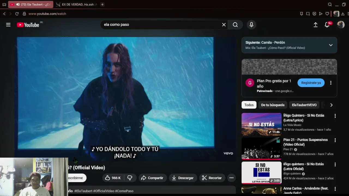Open the #ComoPaso hashtag link
Viewport: 349px width, 196px height.
[124, 191]
